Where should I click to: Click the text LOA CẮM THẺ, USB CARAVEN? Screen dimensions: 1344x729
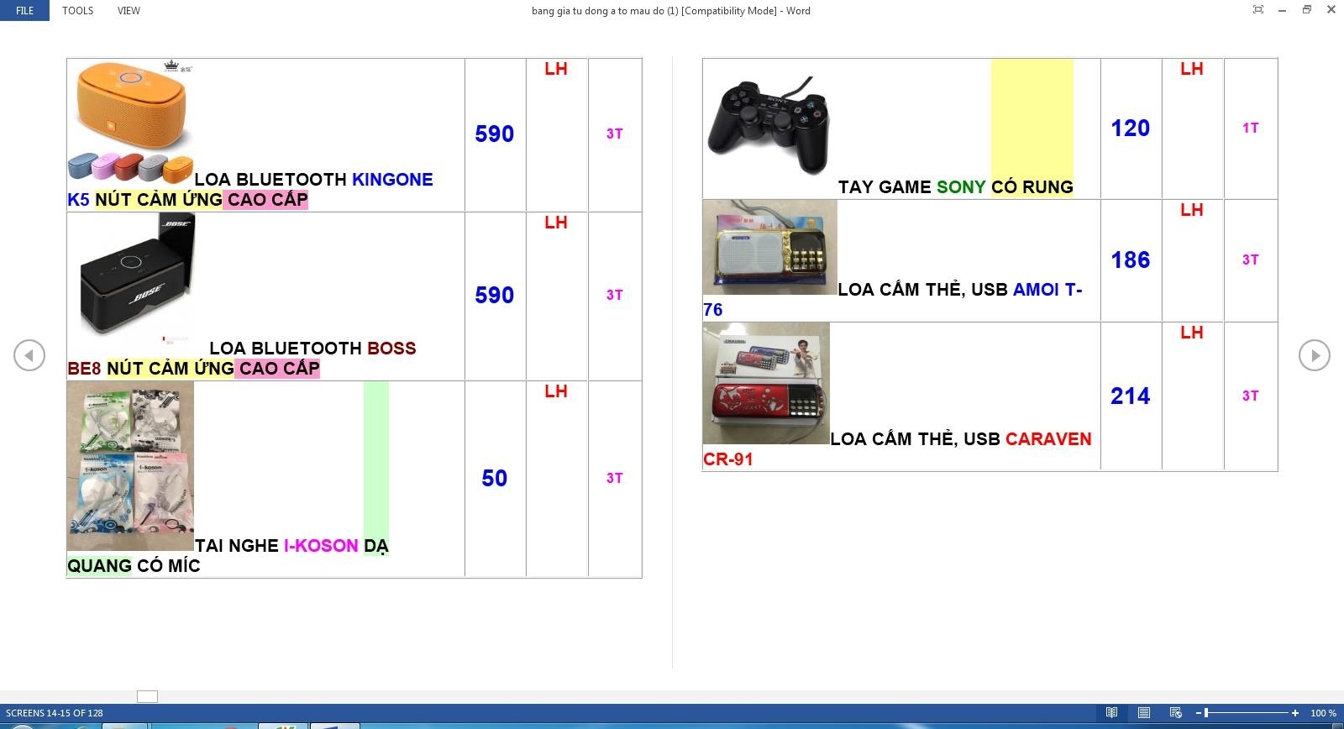(x=961, y=438)
